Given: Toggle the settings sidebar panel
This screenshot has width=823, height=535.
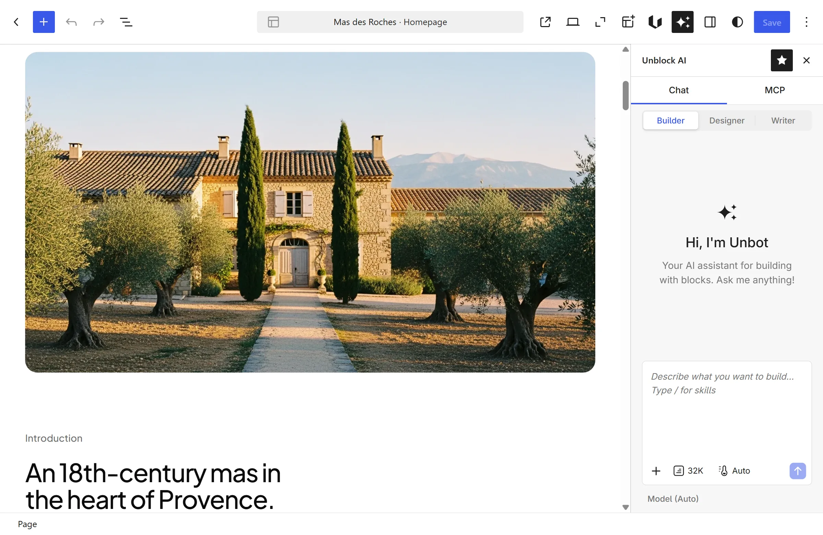Looking at the screenshot, I should point(710,22).
